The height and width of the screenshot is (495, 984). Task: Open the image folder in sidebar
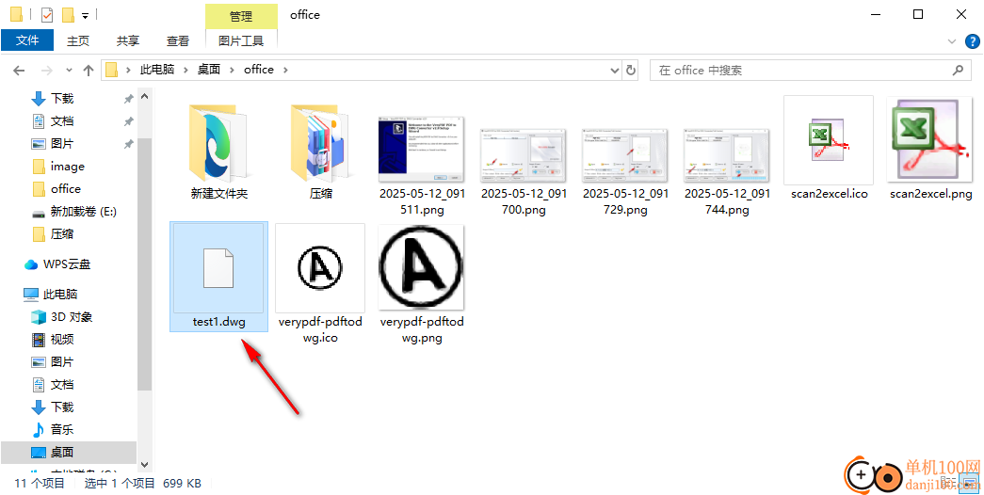(57, 167)
